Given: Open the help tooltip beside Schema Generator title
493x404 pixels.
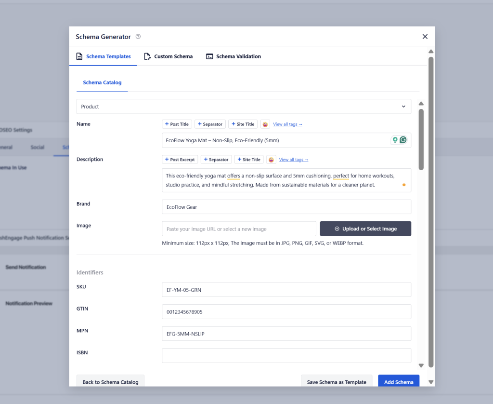Looking at the screenshot, I should [x=138, y=37].
